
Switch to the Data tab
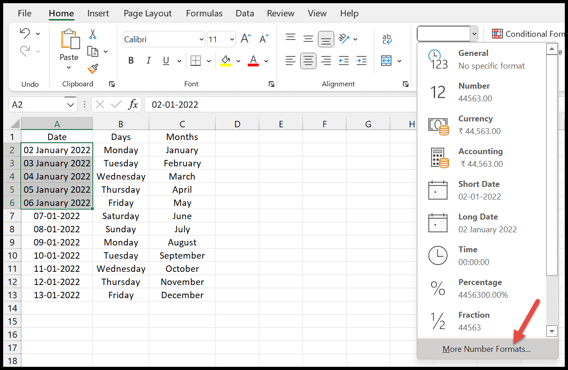click(245, 13)
